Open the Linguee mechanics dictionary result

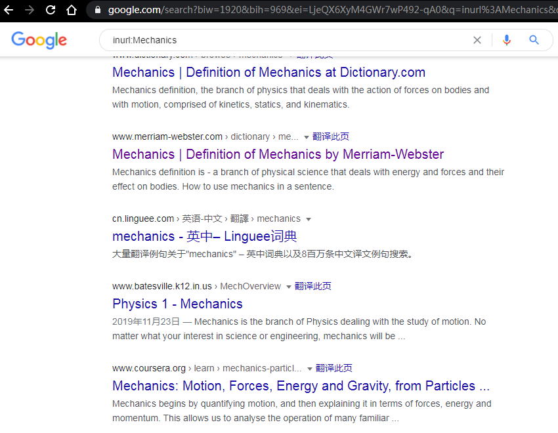pyautogui.click(x=204, y=236)
